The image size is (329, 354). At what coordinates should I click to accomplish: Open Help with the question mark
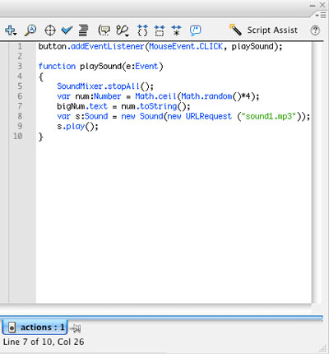coord(315,30)
